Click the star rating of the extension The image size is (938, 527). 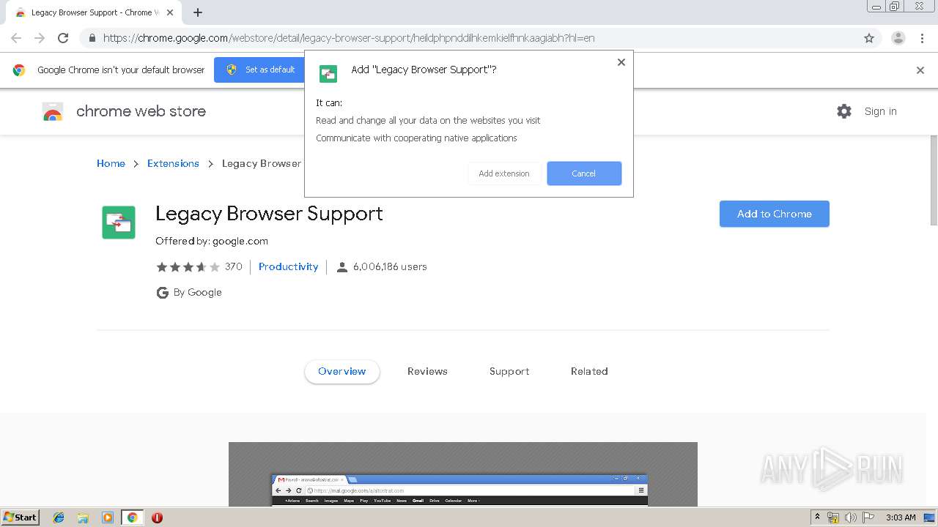[188, 266]
